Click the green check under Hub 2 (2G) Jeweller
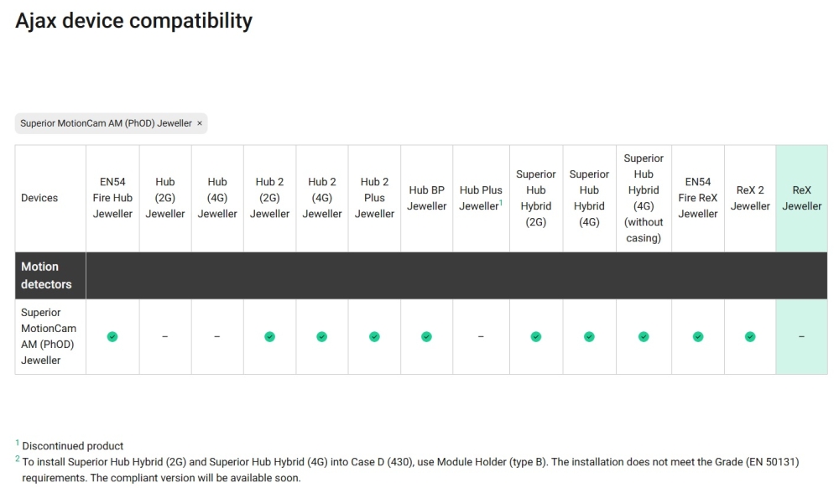Image resolution: width=839 pixels, height=488 pixels. pos(269,336)
